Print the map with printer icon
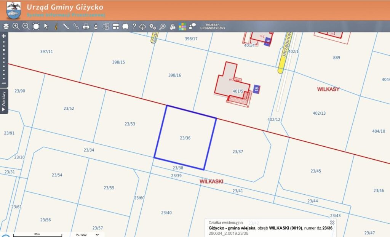The width and height of the screenshot is (390, 237). (86, 26)
